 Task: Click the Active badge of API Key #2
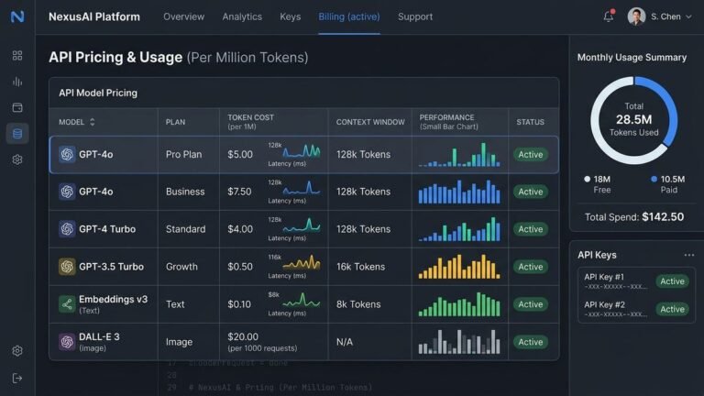coord(672,309)
